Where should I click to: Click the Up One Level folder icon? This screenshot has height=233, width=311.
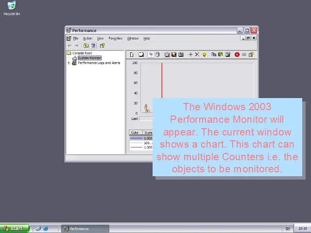coord(86,46)
